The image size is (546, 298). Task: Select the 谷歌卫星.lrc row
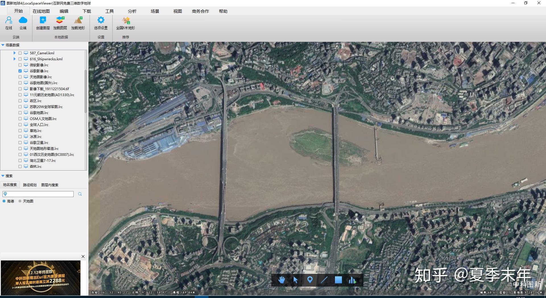[x=39, y=142]
